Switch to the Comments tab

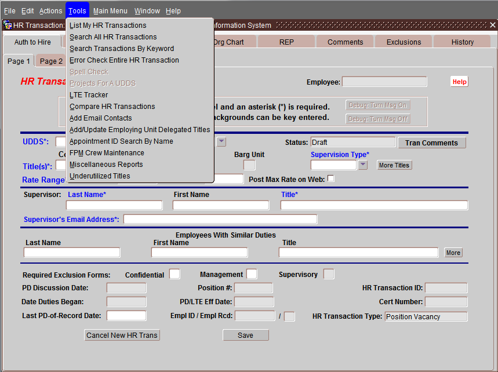(x=345, y=42)
